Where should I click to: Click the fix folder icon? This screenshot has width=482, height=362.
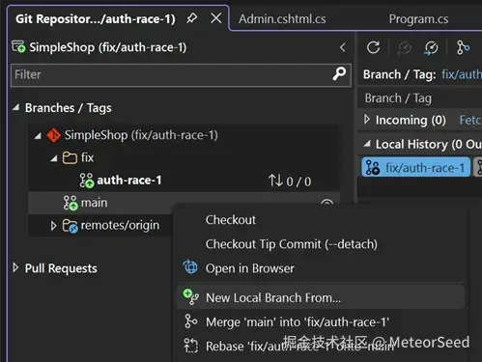[x=70, y=157]
